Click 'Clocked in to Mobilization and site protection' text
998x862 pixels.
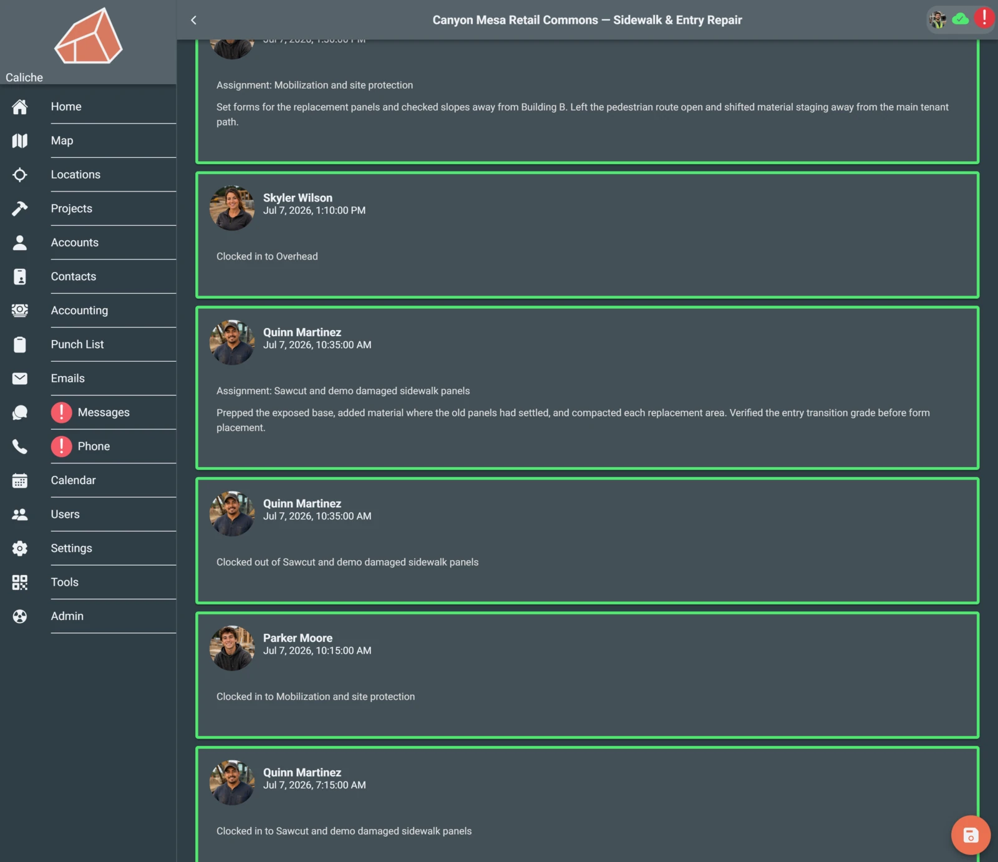point(316,697)
